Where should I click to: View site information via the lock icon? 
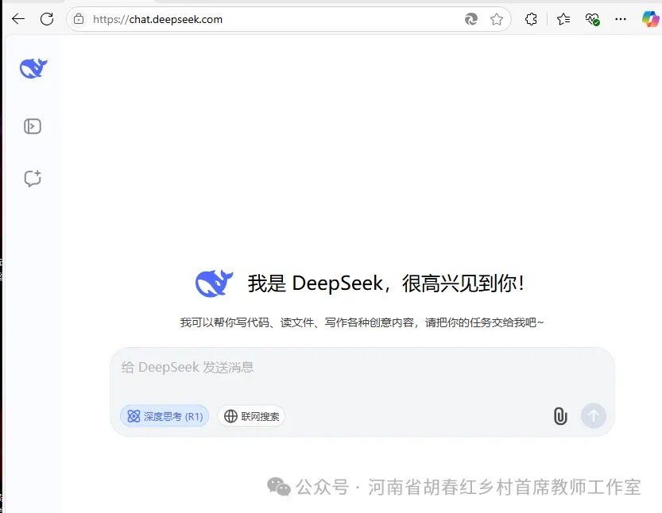[x=79, y=19]
